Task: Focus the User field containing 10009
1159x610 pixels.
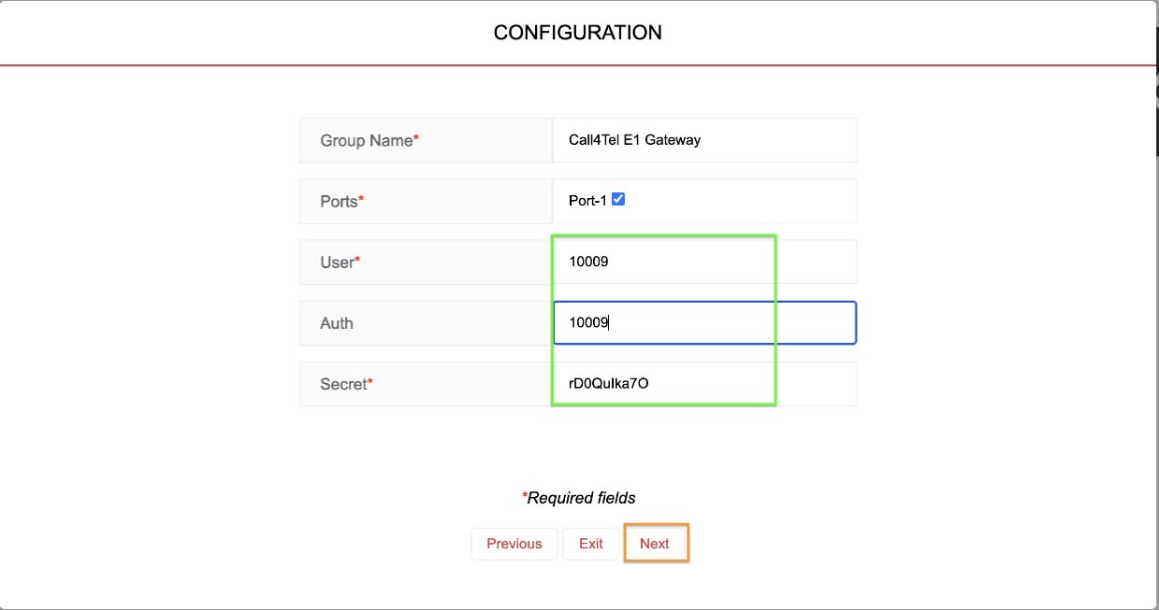Action: (x=703, y=262)
